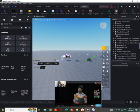Screen dimensions: 140x112
Task: Click the F3X increment input field
Action: pos(43,67)
